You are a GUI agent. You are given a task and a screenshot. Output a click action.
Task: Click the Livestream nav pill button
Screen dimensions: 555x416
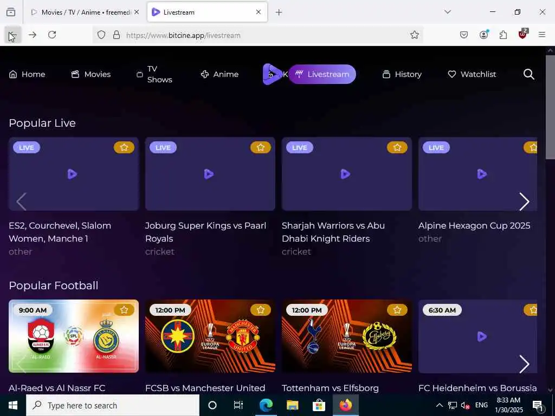322,74
